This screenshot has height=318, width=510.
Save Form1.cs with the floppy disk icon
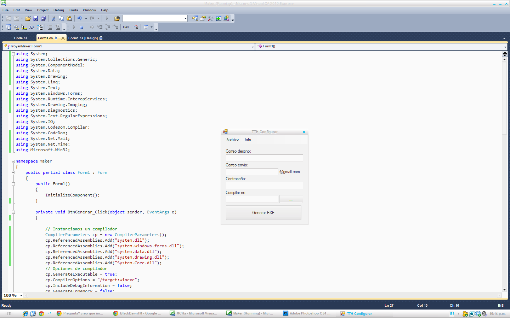[36, 18]
